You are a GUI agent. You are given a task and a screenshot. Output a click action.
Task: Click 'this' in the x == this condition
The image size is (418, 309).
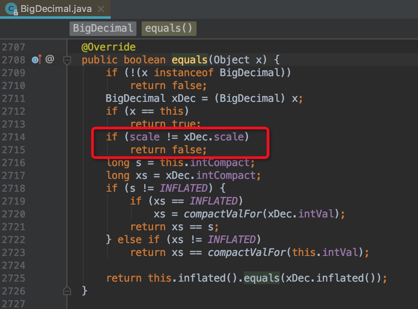(171, 111)
